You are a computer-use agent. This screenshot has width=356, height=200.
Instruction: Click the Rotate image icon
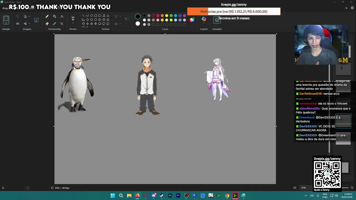[x=25, y=16]
